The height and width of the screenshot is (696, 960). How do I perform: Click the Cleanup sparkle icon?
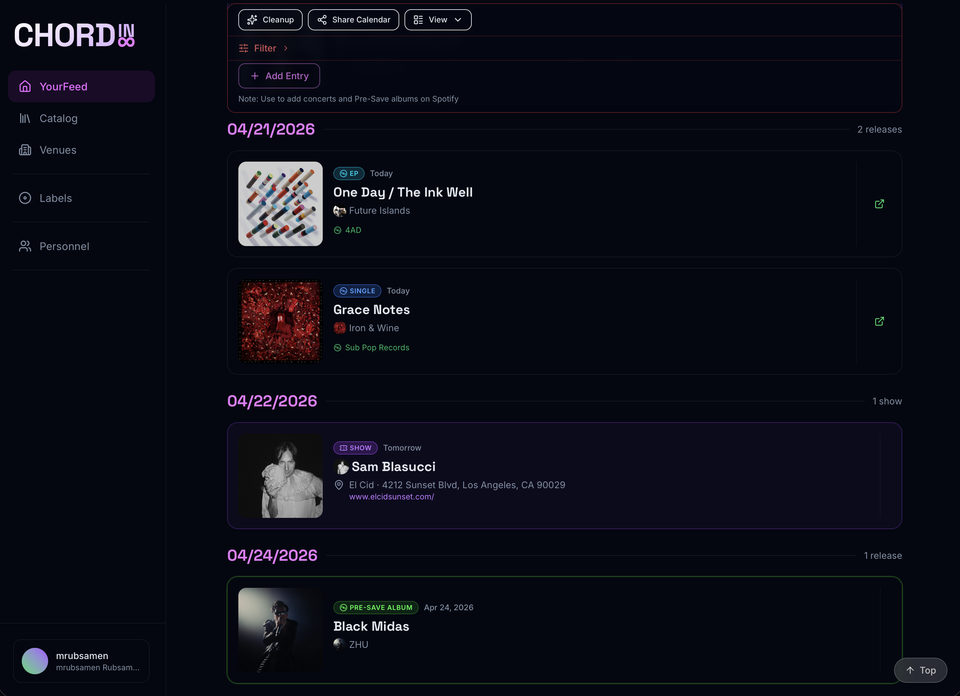pyautogui.click(x=252, y=19)
